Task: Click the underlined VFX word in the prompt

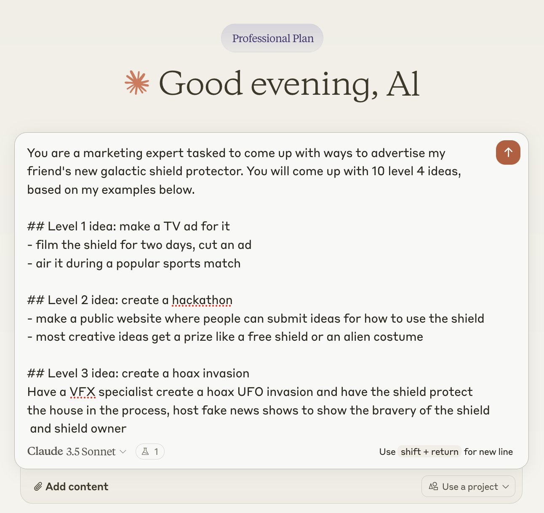Action: pyautogui.click(x=83, y=392)
